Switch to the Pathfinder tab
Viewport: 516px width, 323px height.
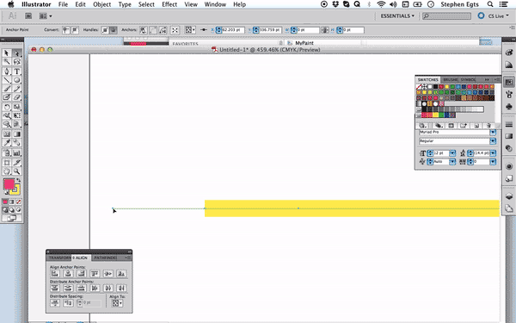point(105,258)
